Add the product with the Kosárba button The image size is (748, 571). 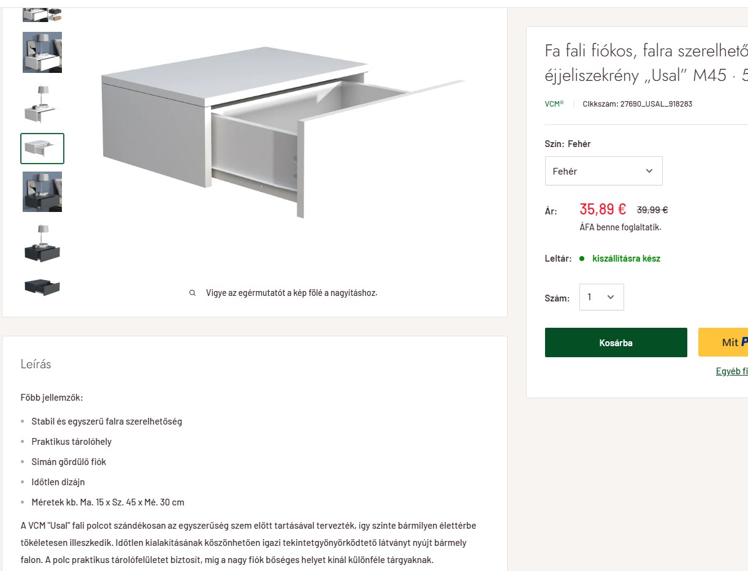coord(616,342)
